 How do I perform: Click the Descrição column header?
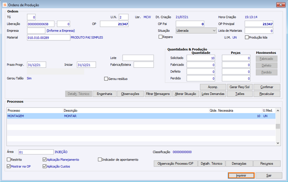pos(136,110)
